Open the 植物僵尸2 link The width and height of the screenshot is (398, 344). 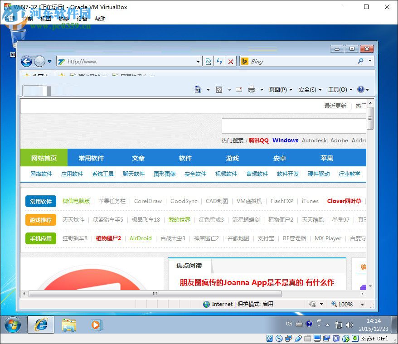point(108,238)
